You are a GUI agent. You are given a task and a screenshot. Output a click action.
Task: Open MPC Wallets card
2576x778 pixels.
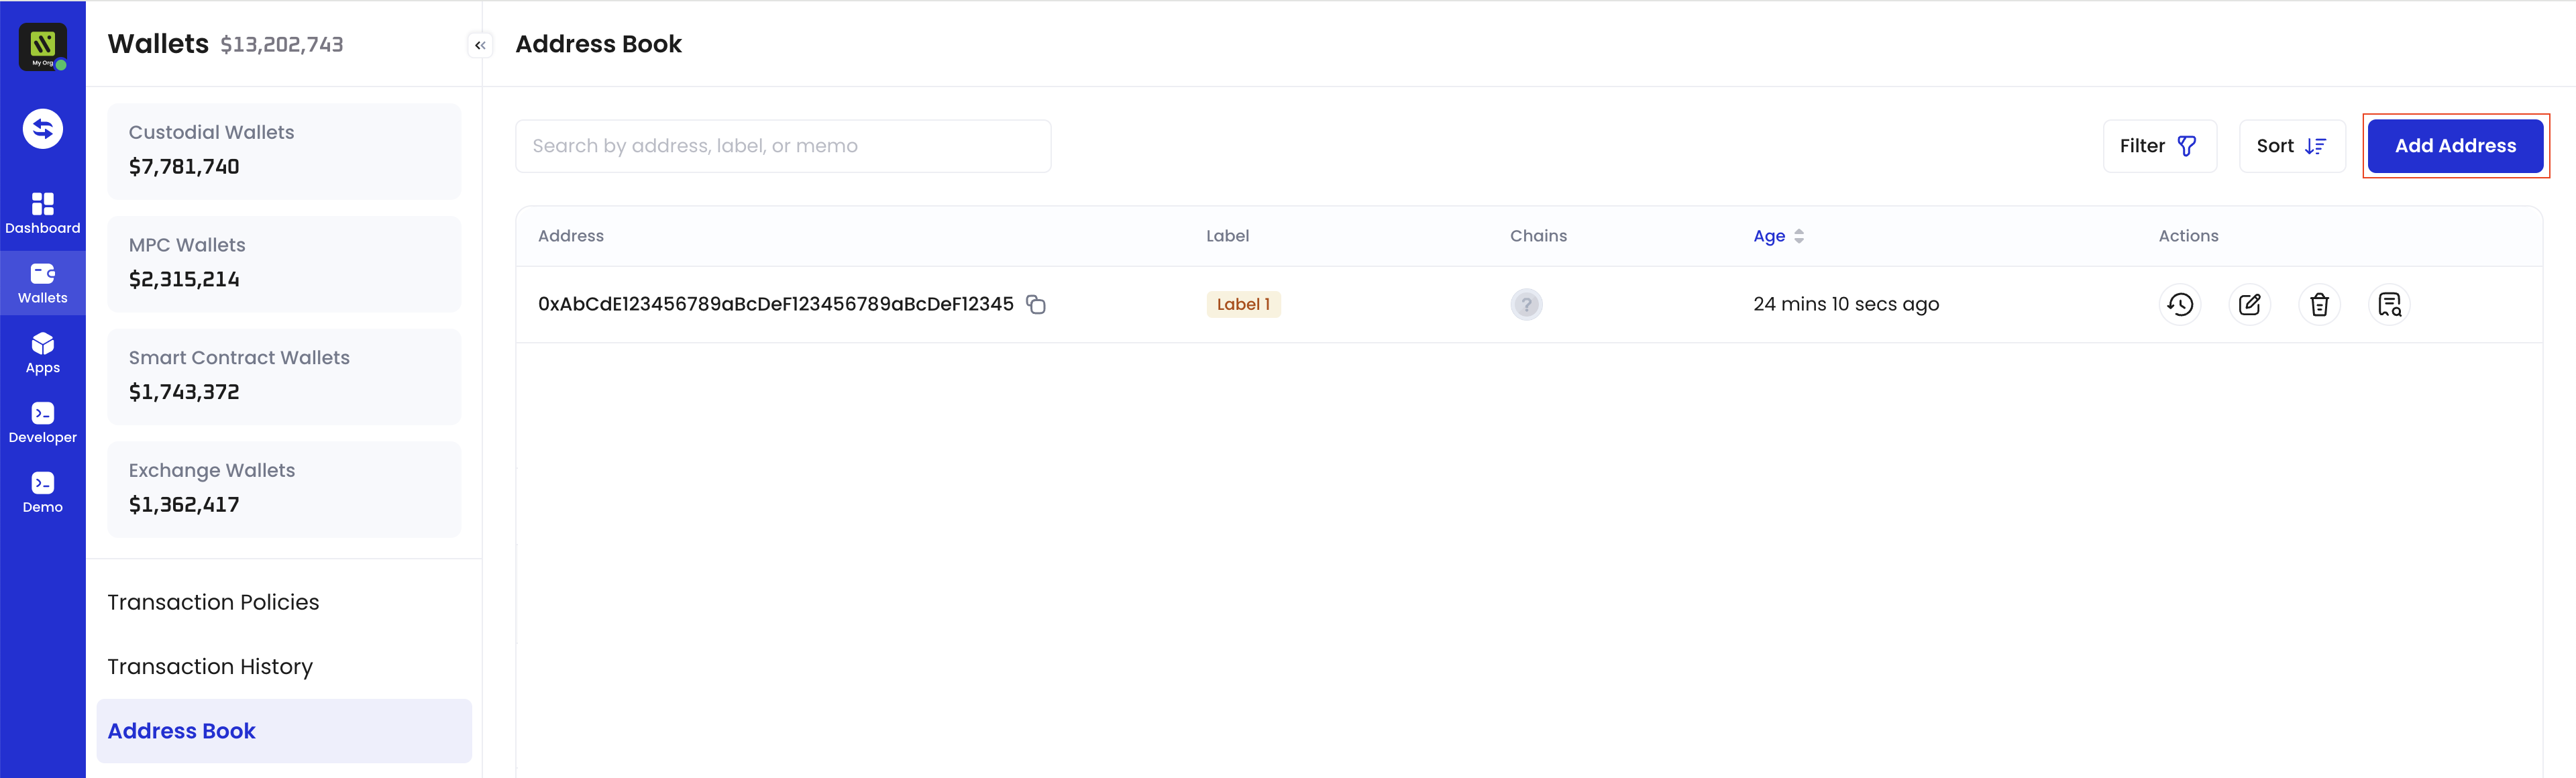284,264
